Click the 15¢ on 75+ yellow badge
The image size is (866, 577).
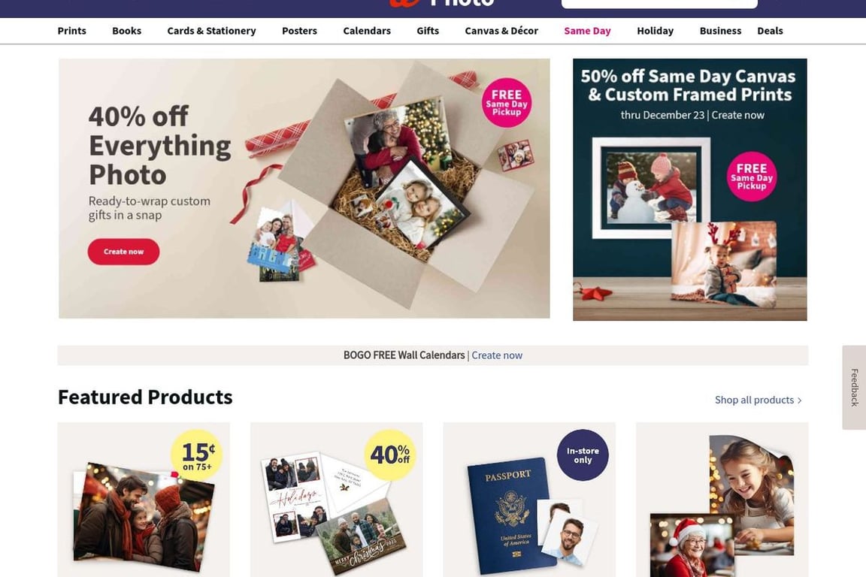click(197, 455)
